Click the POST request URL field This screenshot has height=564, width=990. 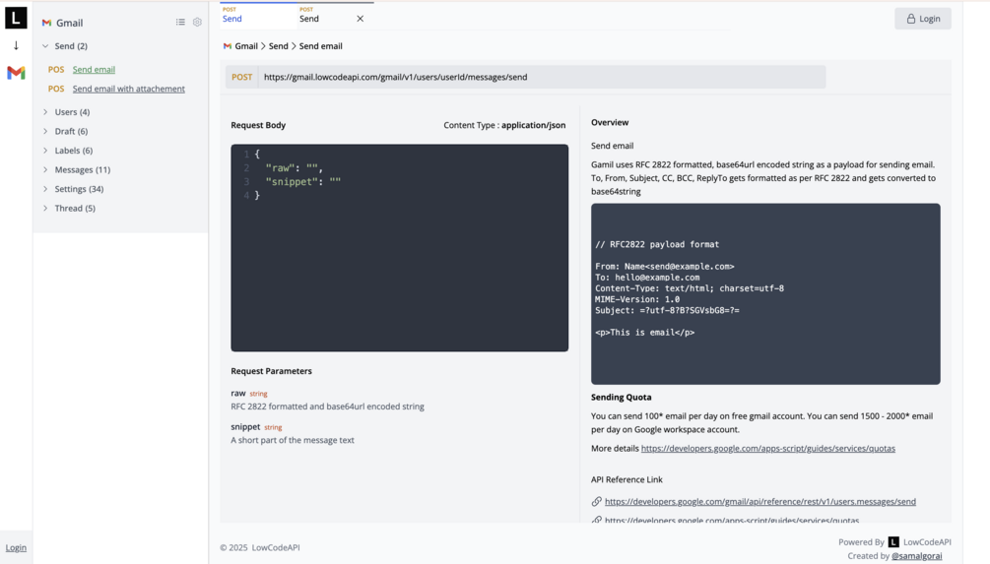click(542, 77)
